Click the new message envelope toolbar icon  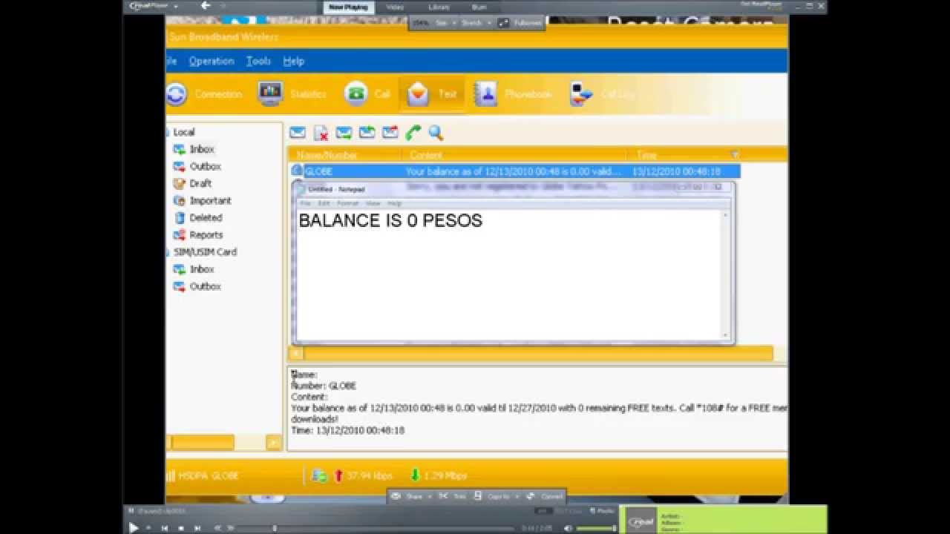pyautogui.click(x=298, y=133)
